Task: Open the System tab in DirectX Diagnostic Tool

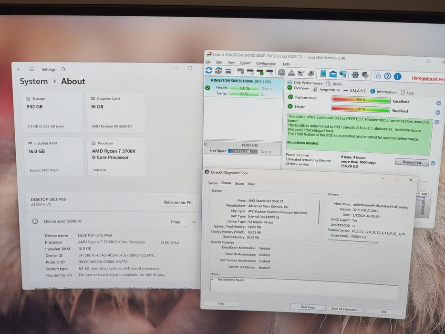Action: [213, 183]
